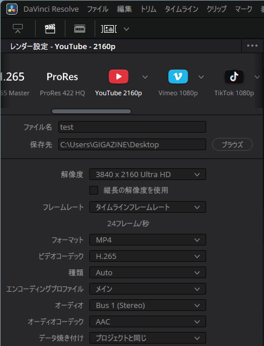Open the フォーマット dropdown showing MP4
This screenshot has height=346, width=264.
point(148,240)
